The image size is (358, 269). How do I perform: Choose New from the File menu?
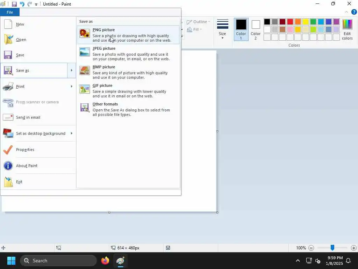[38, 24]
